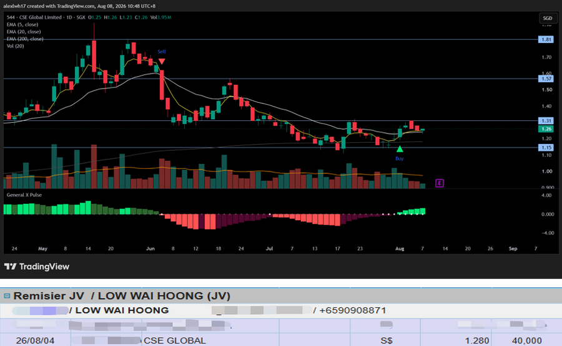Open the purple E earnings marker
The image size is (562, 346).
coord(440,183)
